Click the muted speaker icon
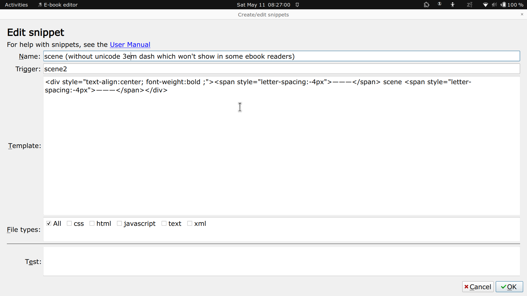The image size is (527, 296). [494, 5]
